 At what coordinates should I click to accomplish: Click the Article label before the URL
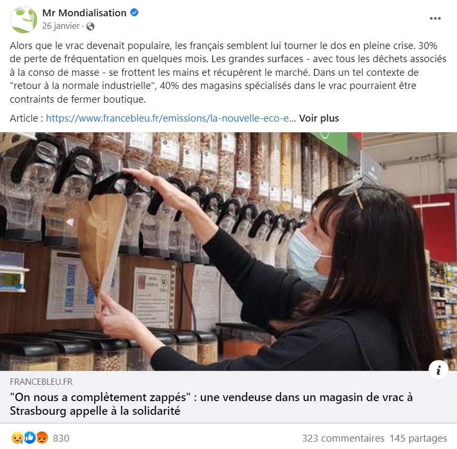pos(26,118)
